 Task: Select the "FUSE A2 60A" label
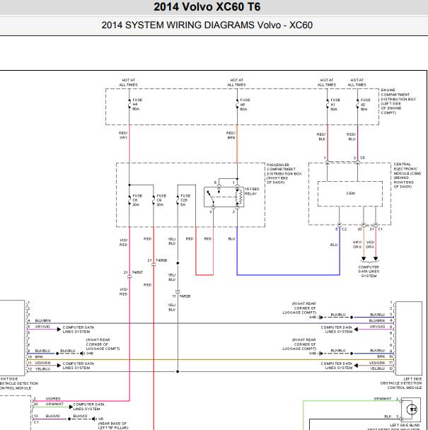(x=366, y=105)
